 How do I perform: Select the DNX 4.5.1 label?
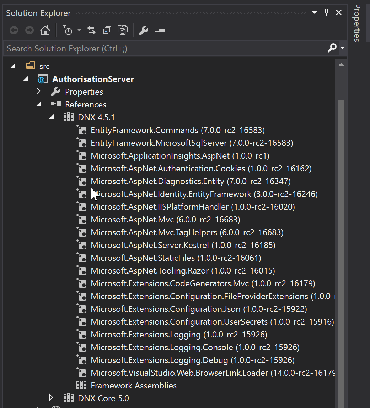click(x=96, y=117)
